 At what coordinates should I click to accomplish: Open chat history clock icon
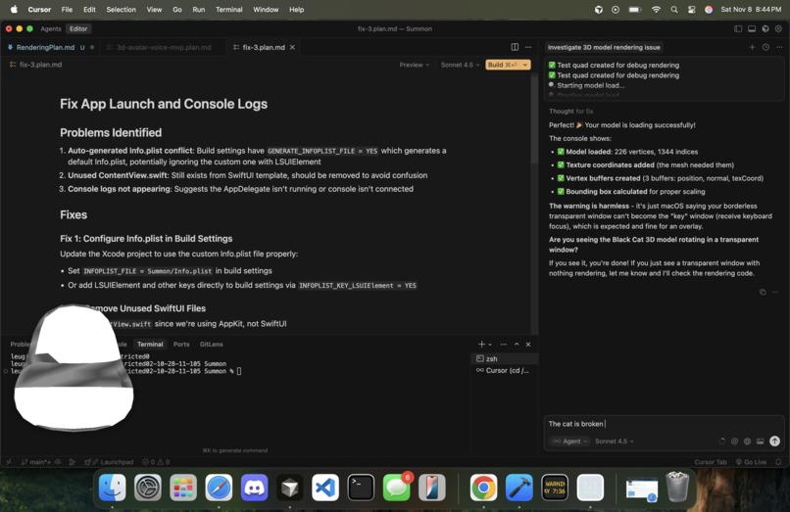(765, 47)
